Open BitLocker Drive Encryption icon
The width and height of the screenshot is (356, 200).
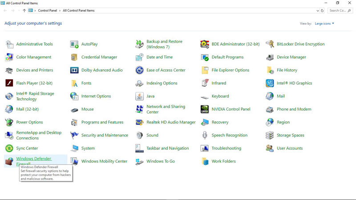pos(270,44)
